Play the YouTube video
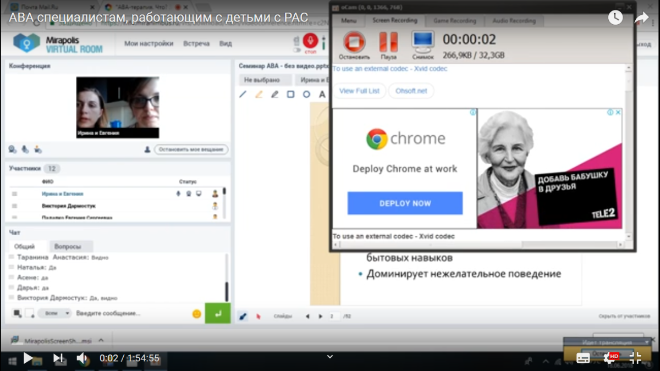 pos(28,358)
